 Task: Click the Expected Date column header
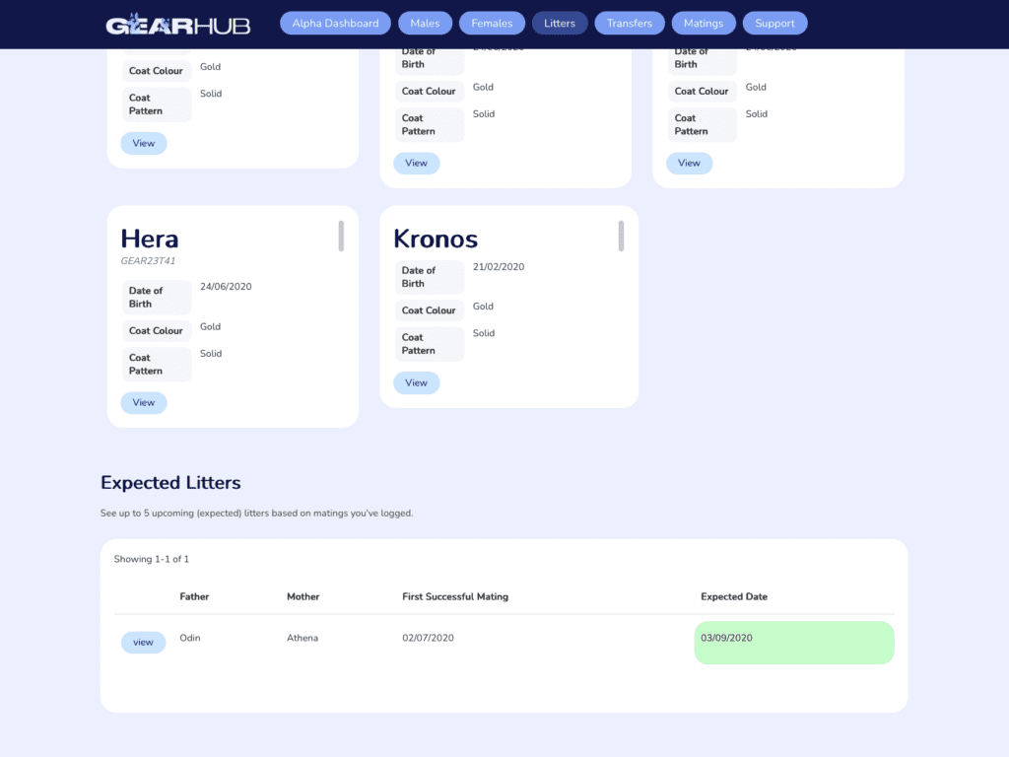(x=733, y=596)
